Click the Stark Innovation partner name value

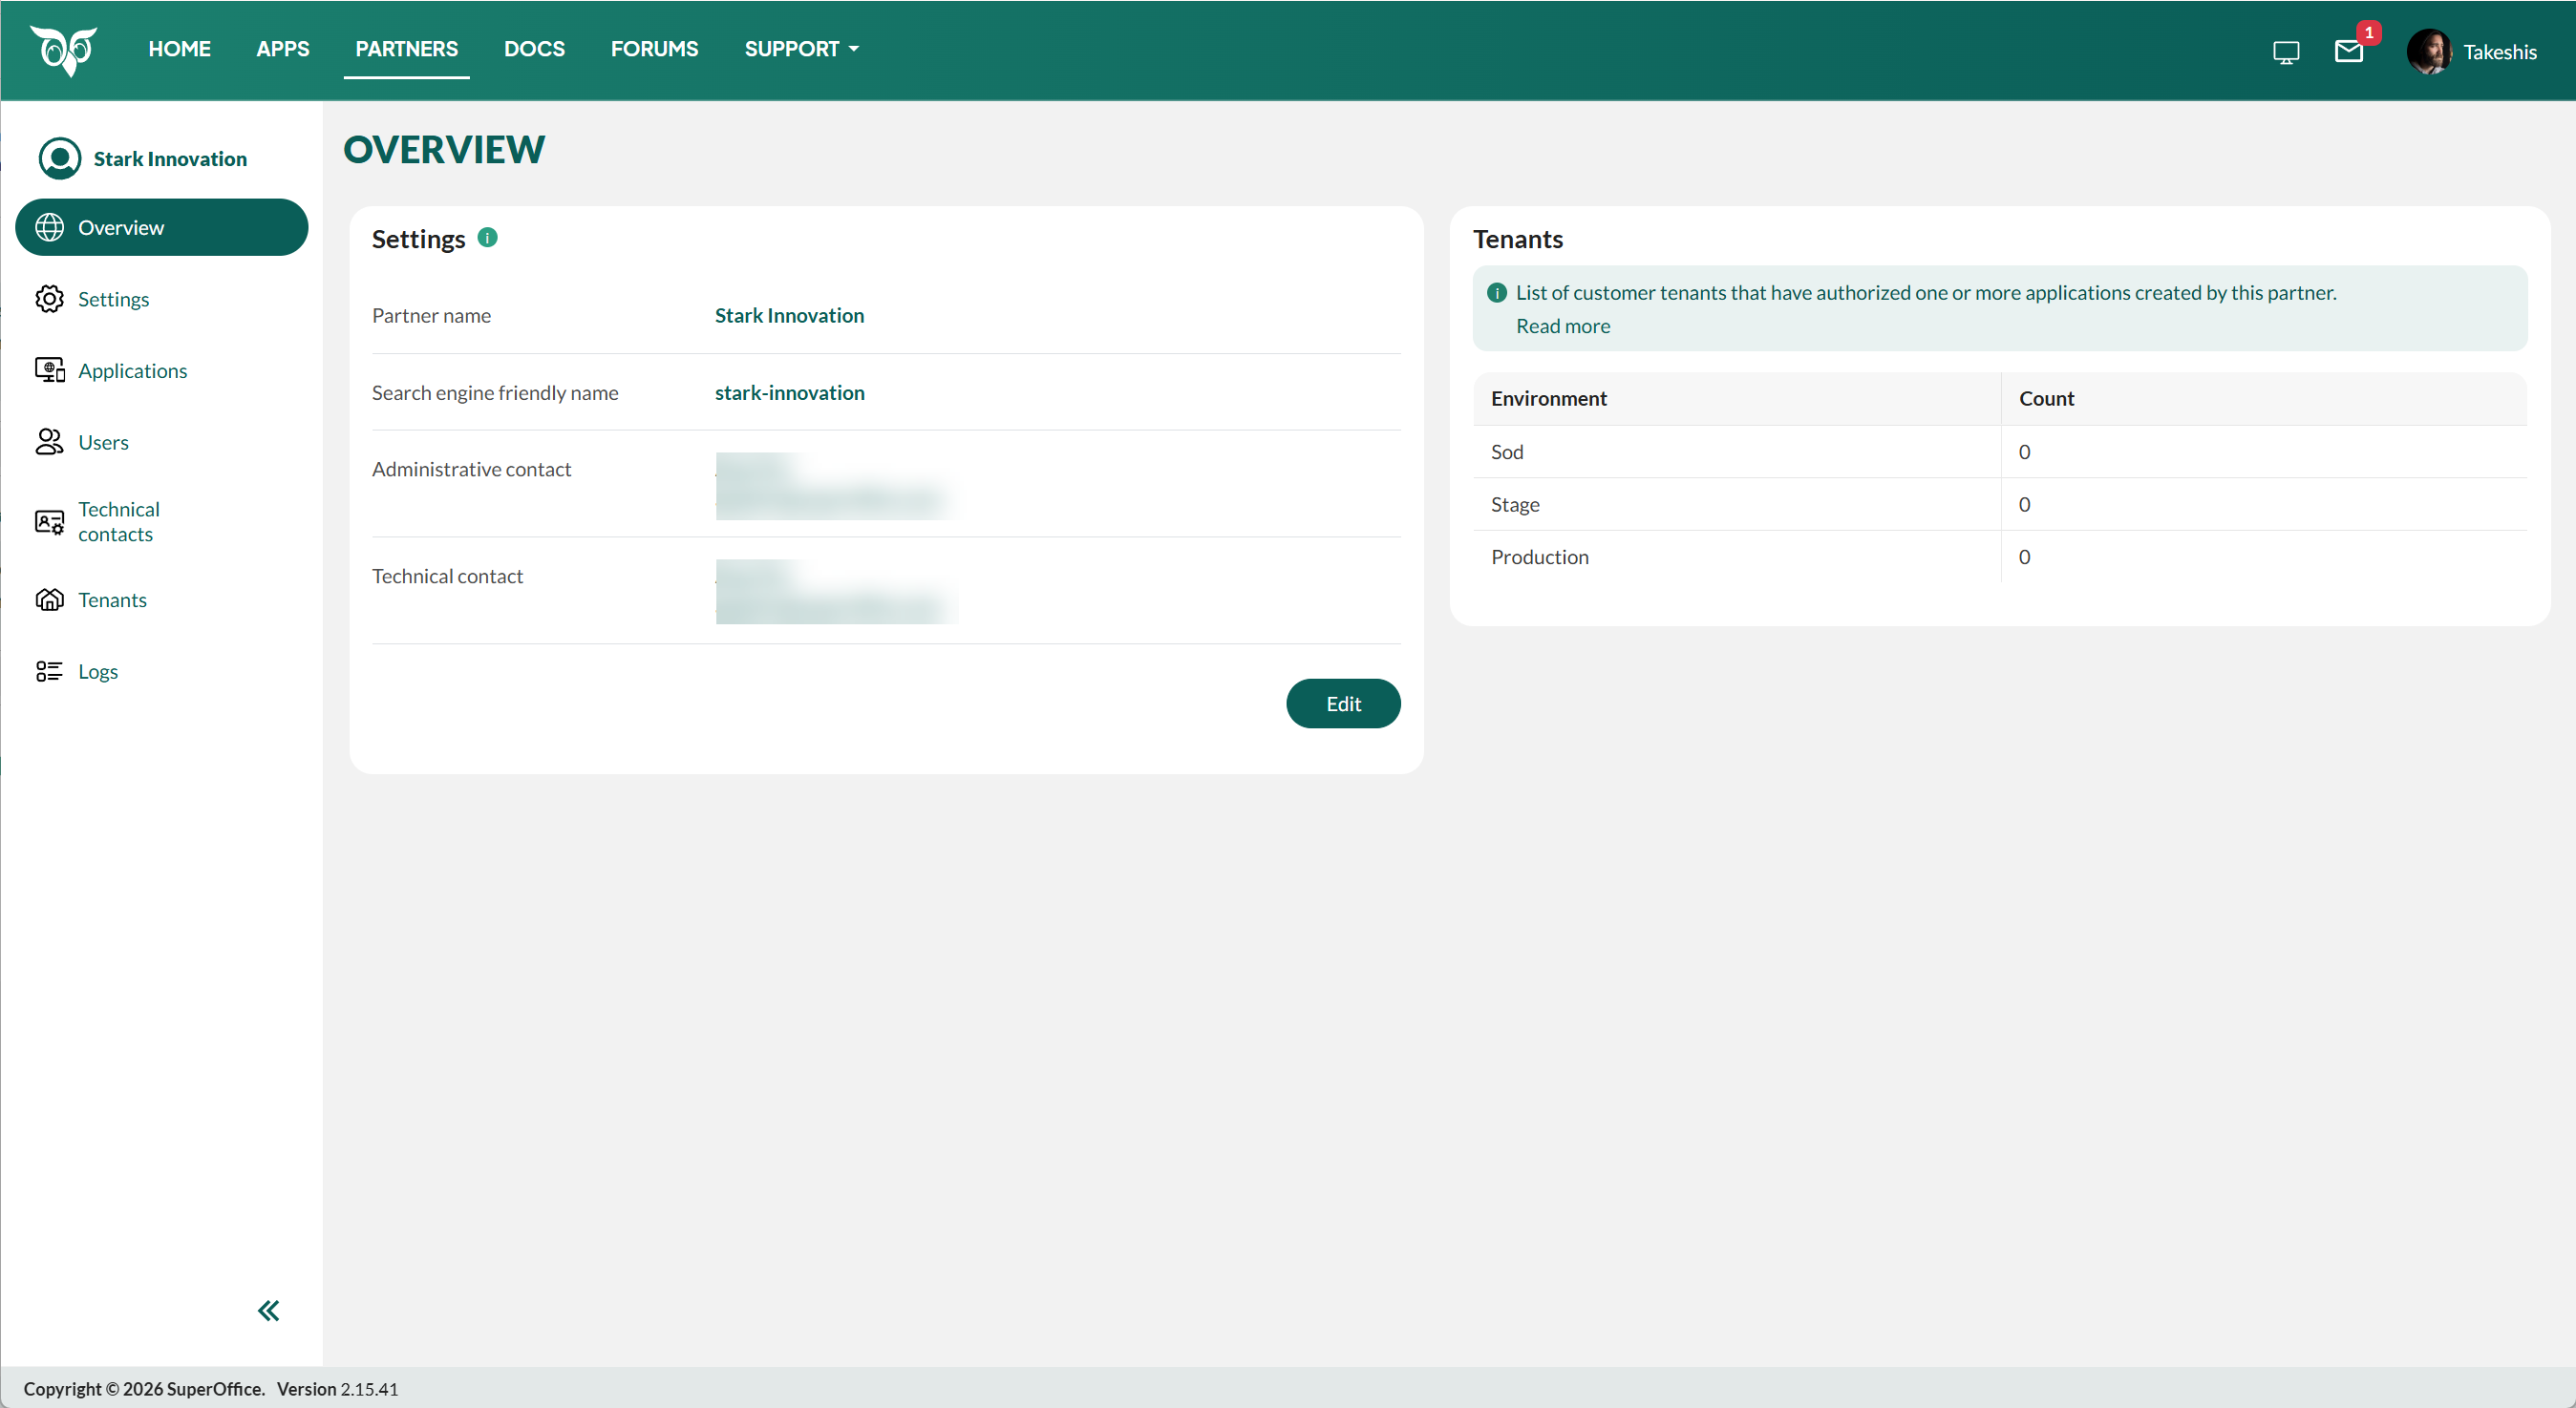(x=789, y=316)
